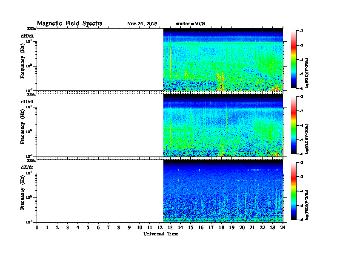Click hour tick label "19" on time axis

(x=231, y=228)
